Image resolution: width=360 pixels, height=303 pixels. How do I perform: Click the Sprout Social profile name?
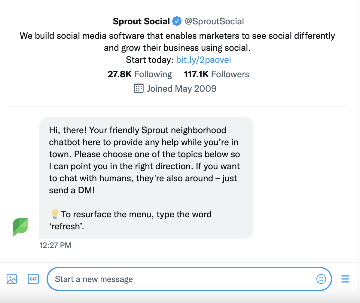(141, 21)
